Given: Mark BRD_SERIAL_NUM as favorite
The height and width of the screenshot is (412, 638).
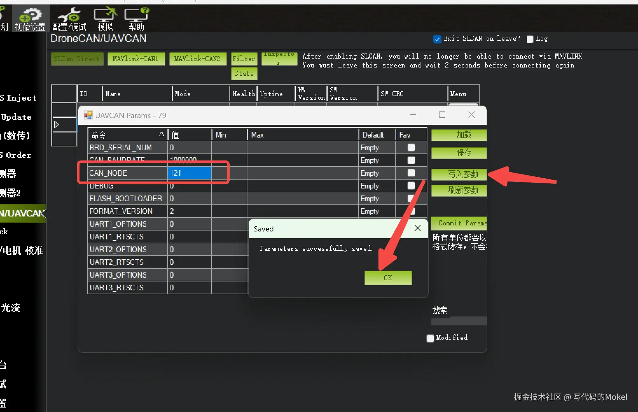Looking at the screenshot, I should coord(411,147).
